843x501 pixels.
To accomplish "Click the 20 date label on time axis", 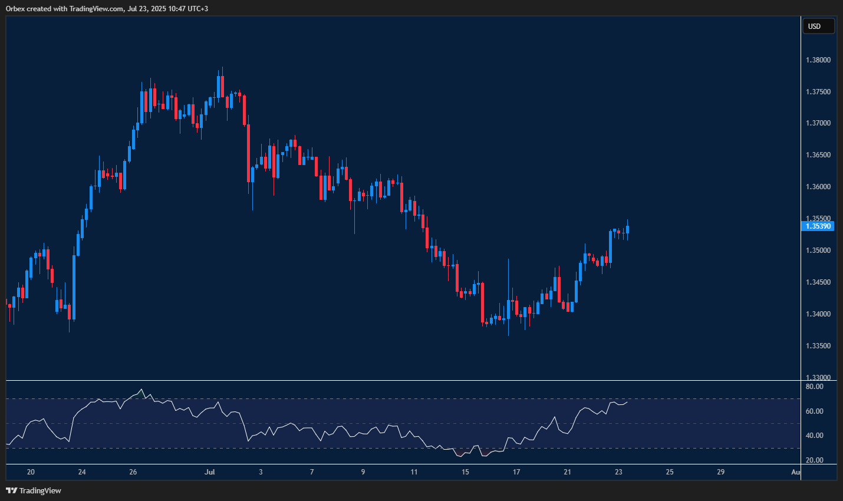I will [31, 472].
